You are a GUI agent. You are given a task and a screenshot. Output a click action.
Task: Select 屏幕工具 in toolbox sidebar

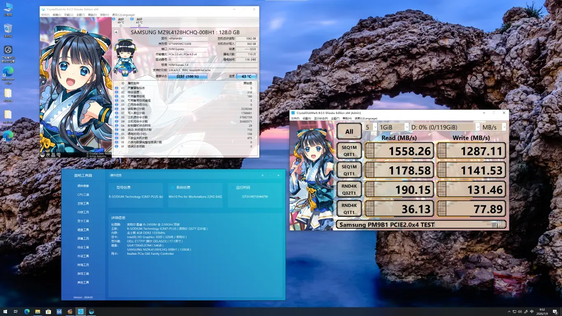(x=83, y=239)
